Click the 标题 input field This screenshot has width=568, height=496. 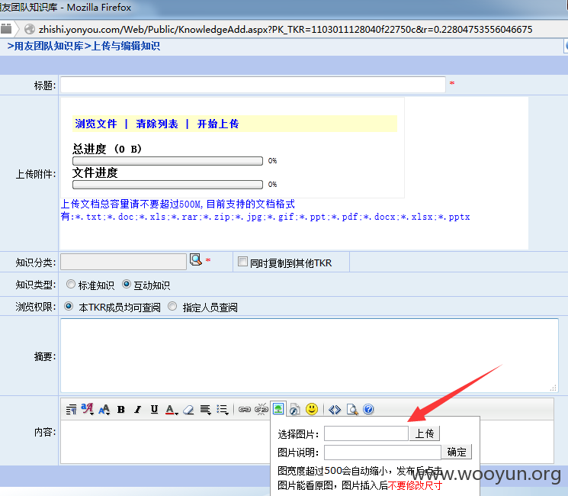tap(253, 85)
